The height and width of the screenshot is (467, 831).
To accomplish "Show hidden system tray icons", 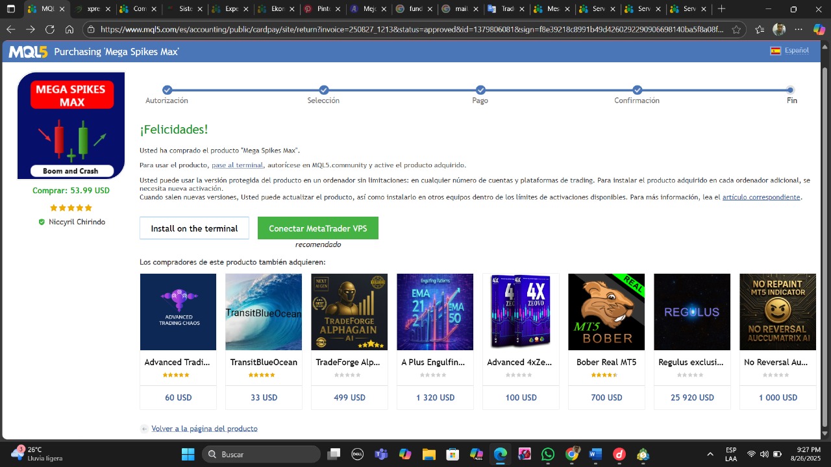I will click(710, 454).
